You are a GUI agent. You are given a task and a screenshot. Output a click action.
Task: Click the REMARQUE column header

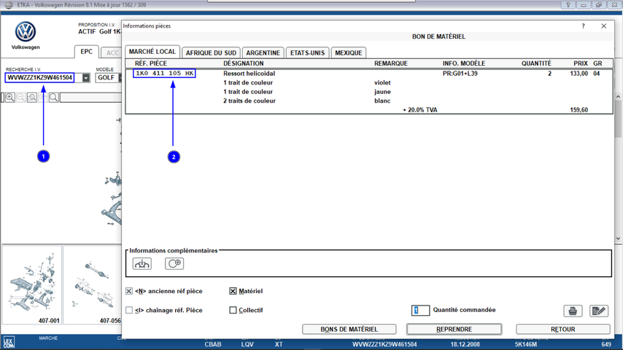391,63
